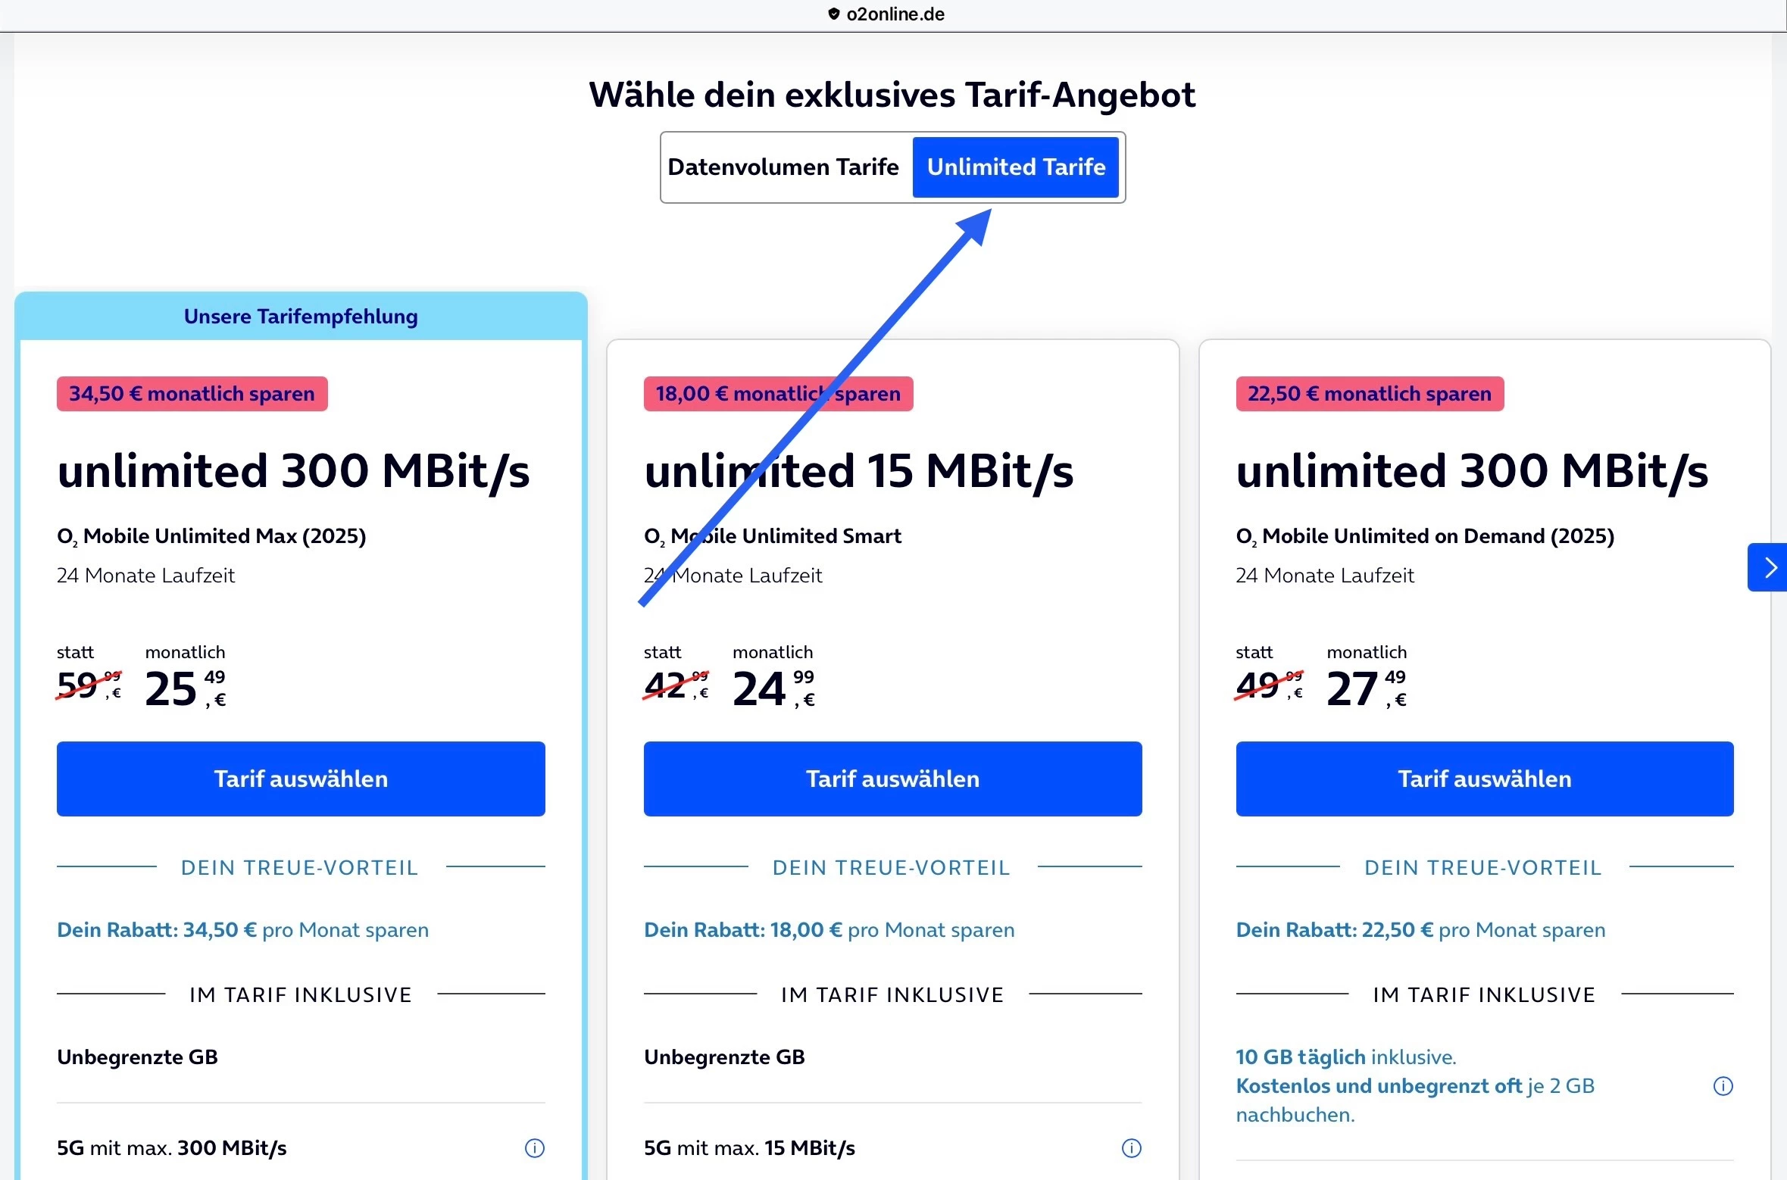Select the Unlimited Tarife tab
This screenshot has width=1787, height=1180.
pyautogui.click(x=1016, y=167)
